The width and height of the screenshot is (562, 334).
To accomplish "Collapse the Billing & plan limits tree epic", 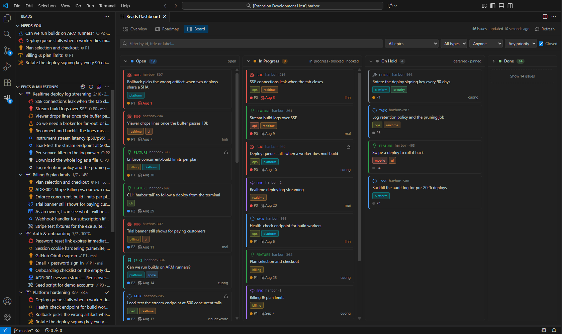I will point(21,175).
